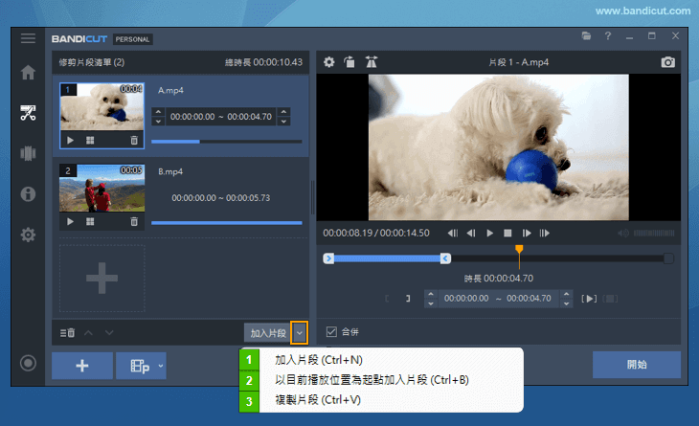699x426 pixels.
Task: Click the timeline end handle of selection
Action: click(x=445, y=258)
